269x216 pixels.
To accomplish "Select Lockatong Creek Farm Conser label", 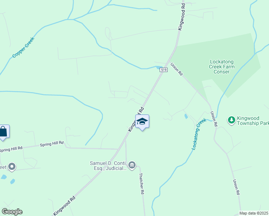I will pos(222,67).
